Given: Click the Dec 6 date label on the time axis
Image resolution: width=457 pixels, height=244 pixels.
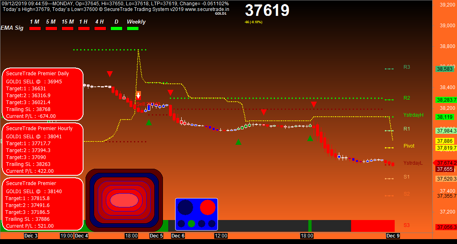Looking at the screenshot, I should click(x=178, y=235).
